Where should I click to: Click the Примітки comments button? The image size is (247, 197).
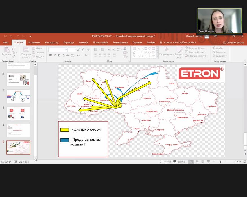click(x=179, y=162)
